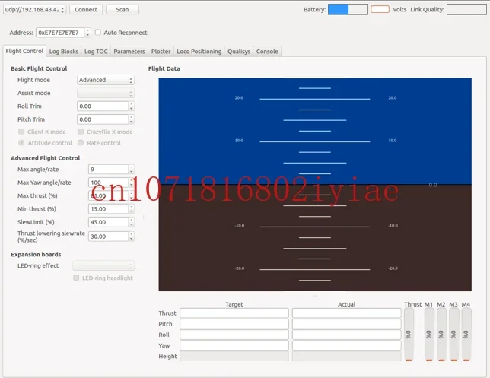The height and width of the screenshot is (378, 490).
Task: Open the Qualisys tab
Action: (239, 52)
